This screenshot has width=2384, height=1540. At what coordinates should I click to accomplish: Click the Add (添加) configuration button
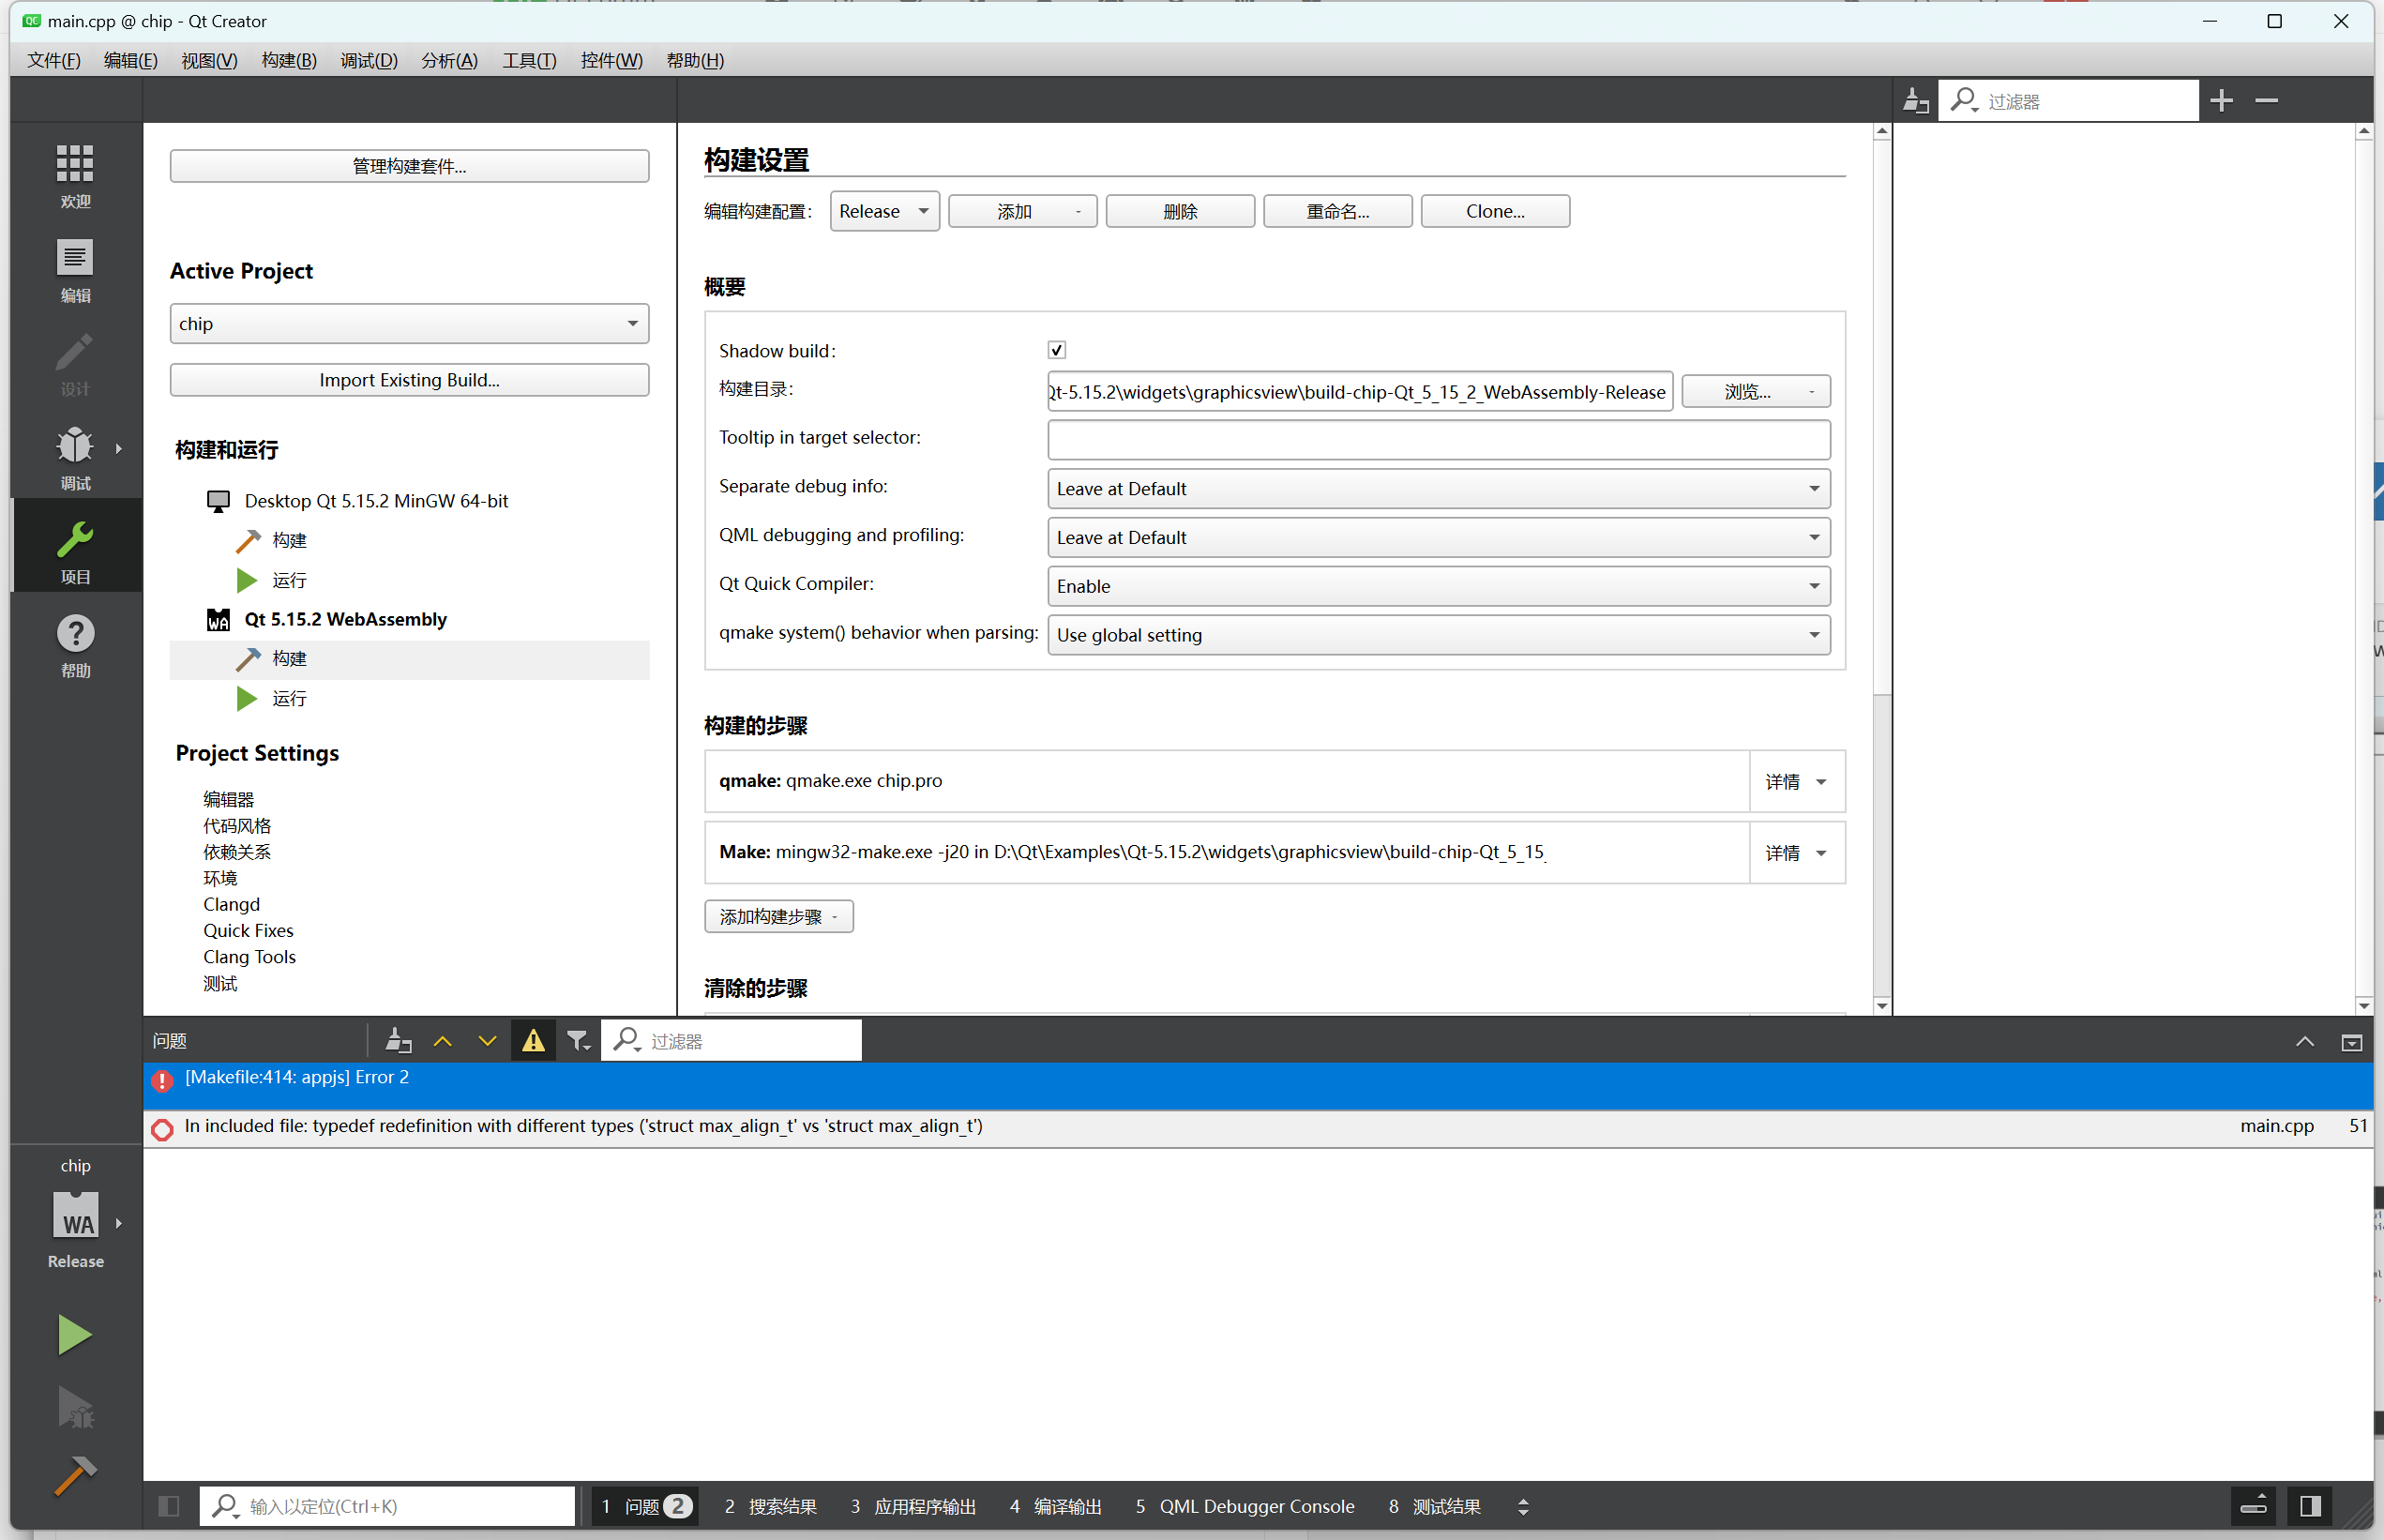[1022, 211]
